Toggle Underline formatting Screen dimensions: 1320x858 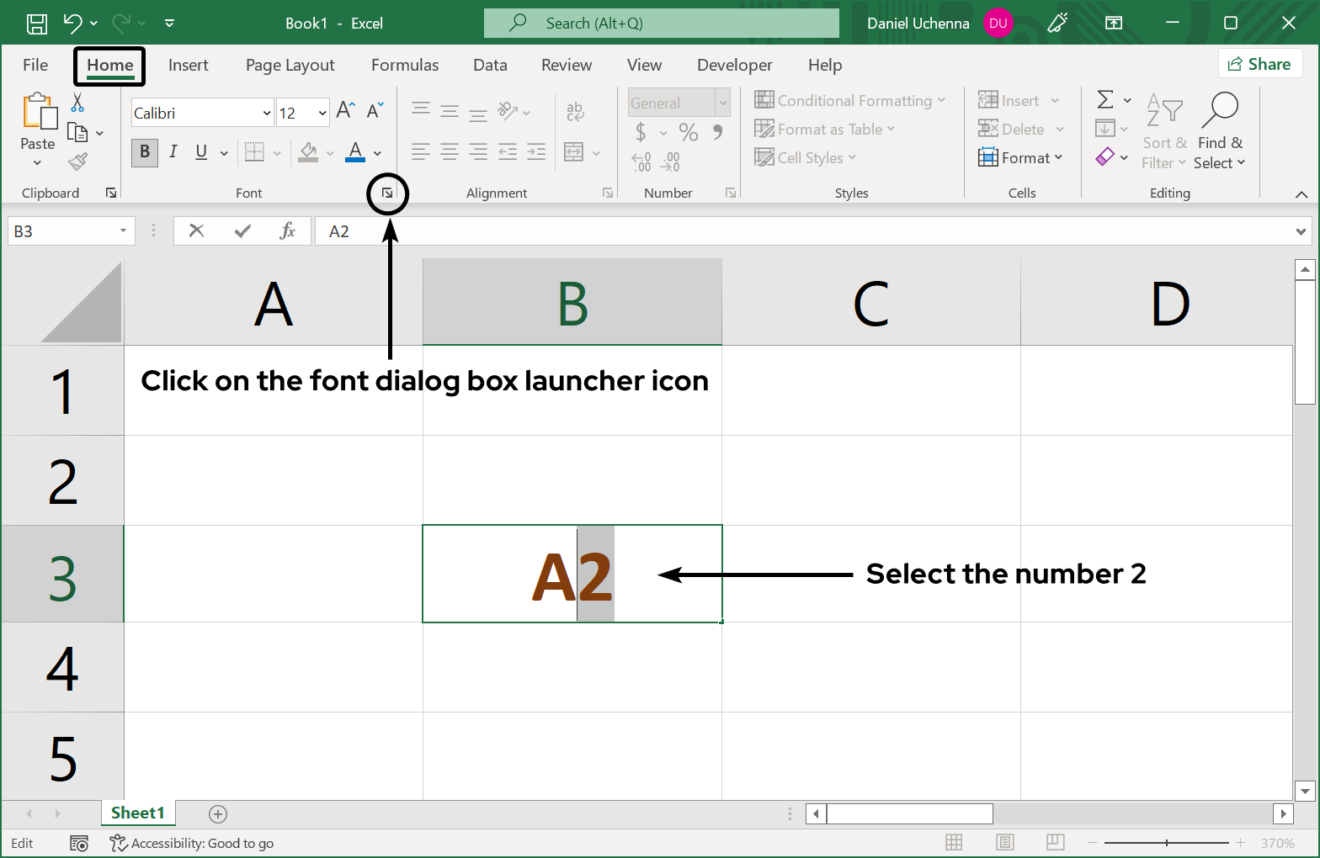coord(201,151)
